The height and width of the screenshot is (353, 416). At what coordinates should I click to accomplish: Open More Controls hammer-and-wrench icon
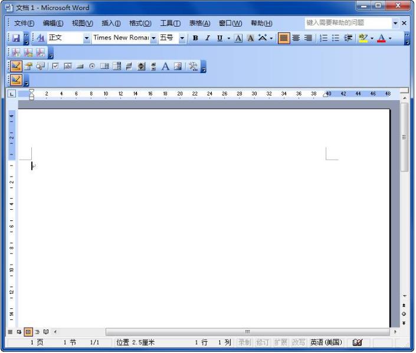(x=193, y=66)
